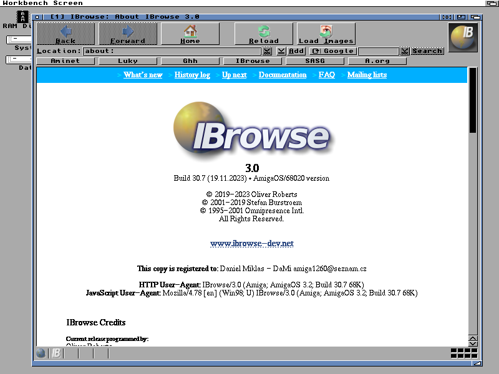The height and width of the screenshot is (374, 499).
Task: Click the scroll down arrow
Action: 473,343
